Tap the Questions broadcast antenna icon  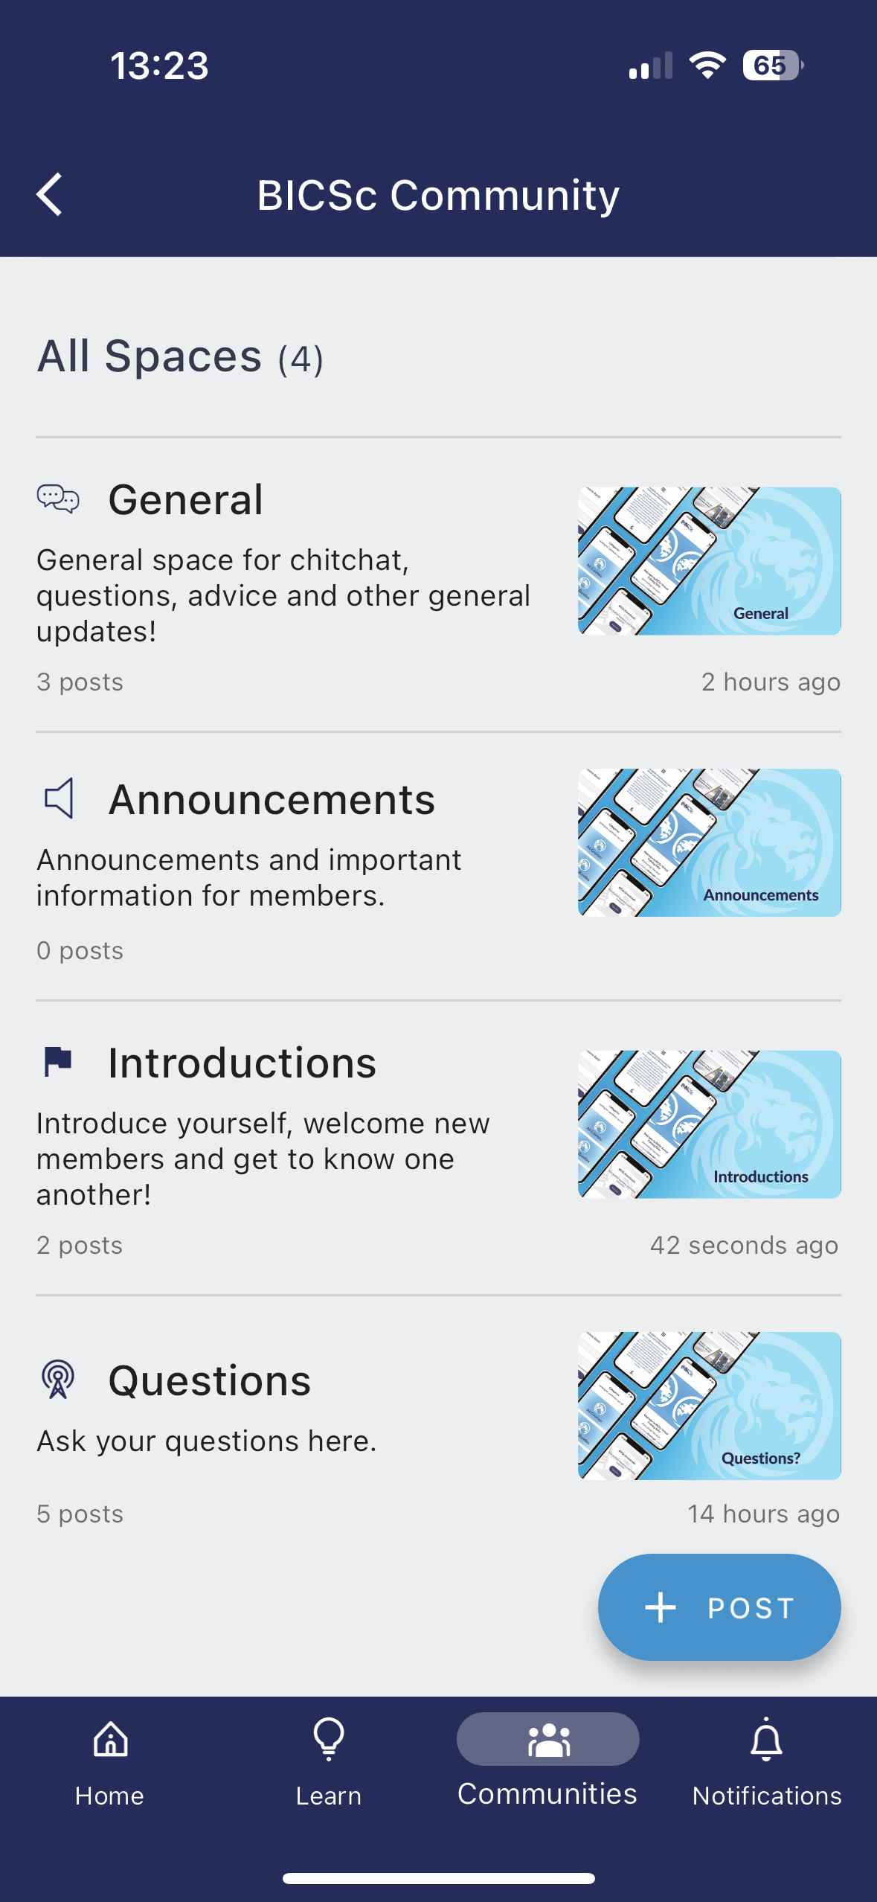pyautogui.click(x=58, y=1379)
